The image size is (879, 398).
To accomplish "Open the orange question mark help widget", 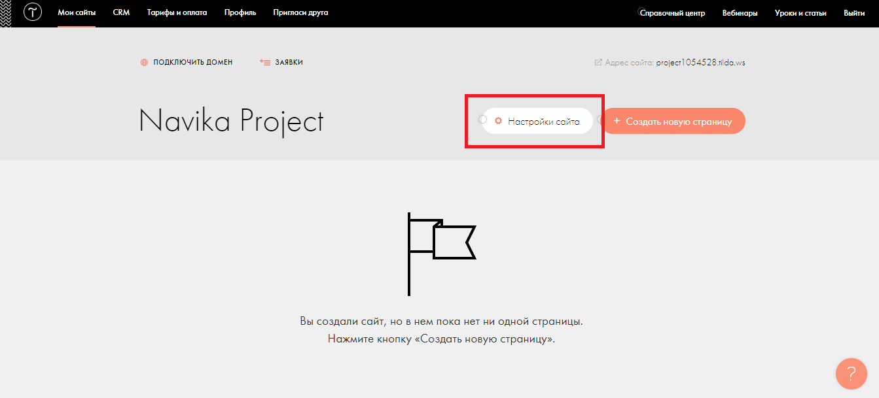I will pos(851,374).
